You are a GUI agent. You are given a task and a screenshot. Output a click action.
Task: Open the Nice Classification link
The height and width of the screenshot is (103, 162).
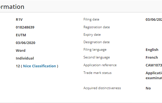point(40,66)
